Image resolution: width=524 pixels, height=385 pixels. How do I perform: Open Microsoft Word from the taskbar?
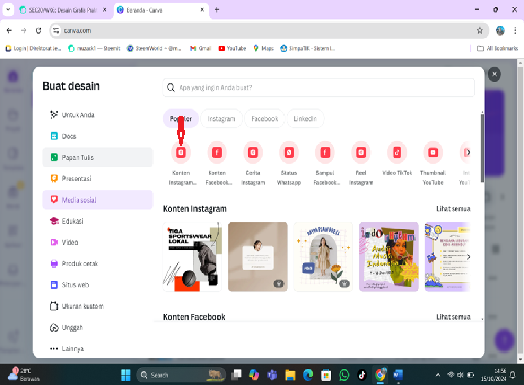[398, 375]
